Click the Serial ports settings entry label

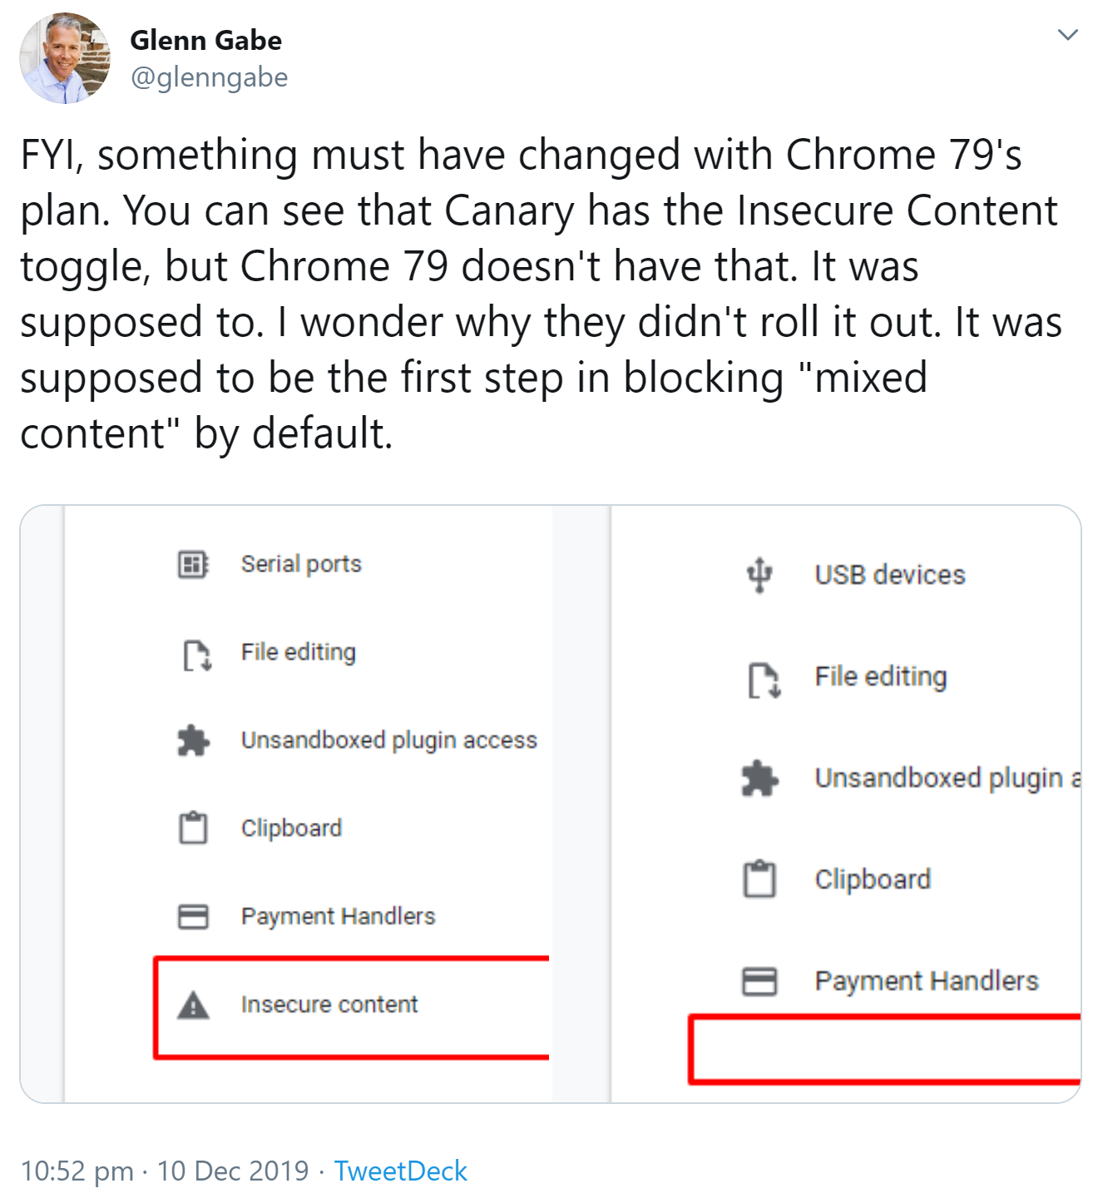tap(300, 563)
